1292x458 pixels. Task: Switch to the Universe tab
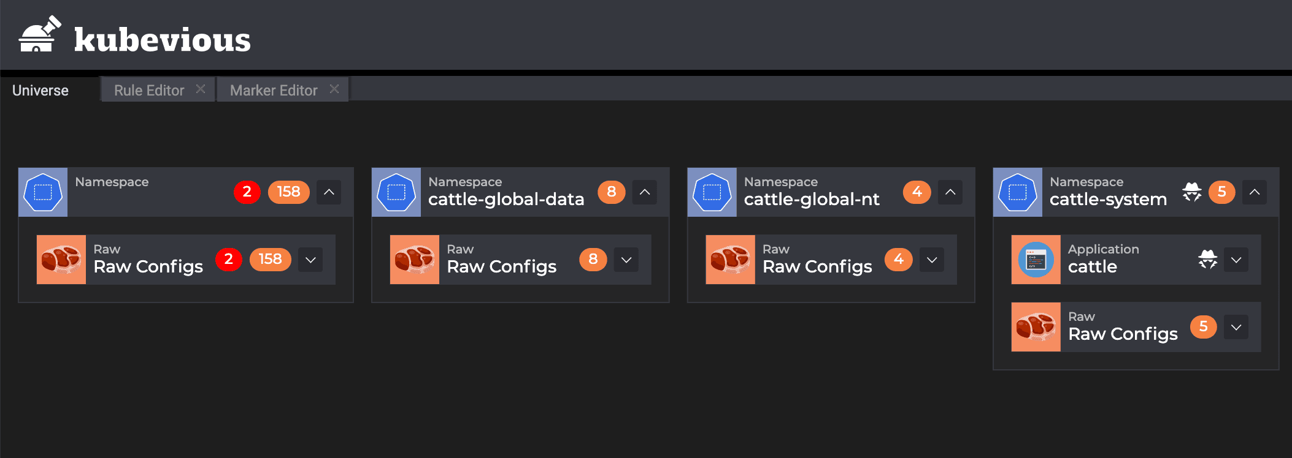tap(40, 91)
